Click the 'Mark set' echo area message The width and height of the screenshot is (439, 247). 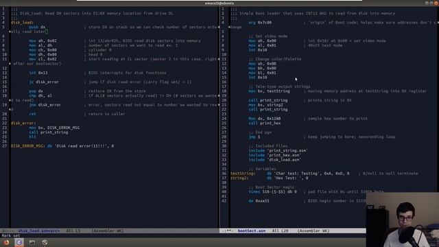coord(11,236)
